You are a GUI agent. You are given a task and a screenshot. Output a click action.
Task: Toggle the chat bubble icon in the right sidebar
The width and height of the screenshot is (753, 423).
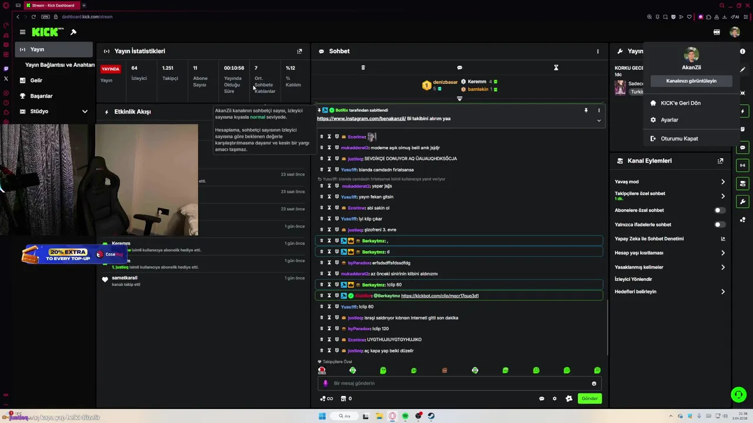742,147
